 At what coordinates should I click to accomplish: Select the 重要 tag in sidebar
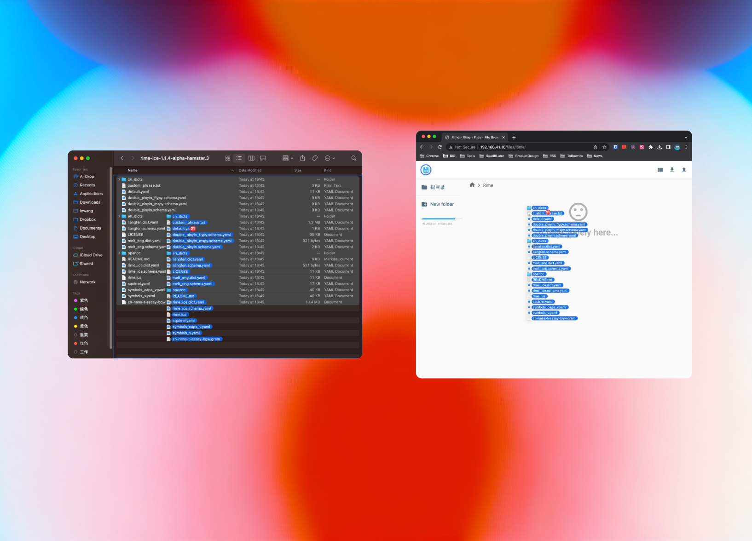(x=81, y=335)
